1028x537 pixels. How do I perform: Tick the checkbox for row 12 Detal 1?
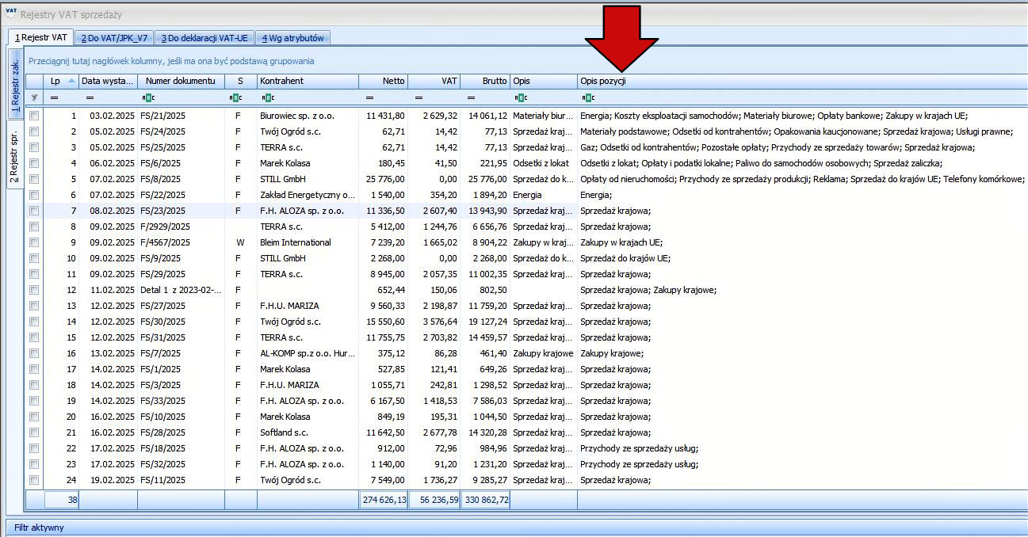coord(34,290)
